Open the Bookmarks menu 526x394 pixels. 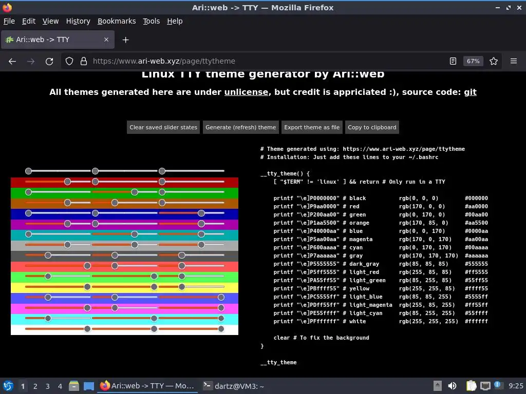[x=117, y=21]
